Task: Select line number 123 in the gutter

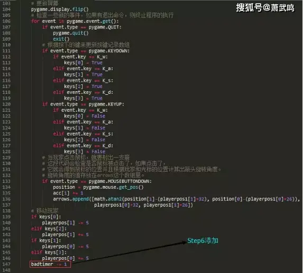Action: [x=6, y=122]
